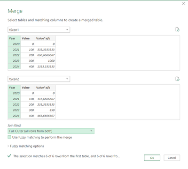Open the tScen2 table dropdown
The width and height of the screenshot is (188, 169).
click(x=39, y=79)
